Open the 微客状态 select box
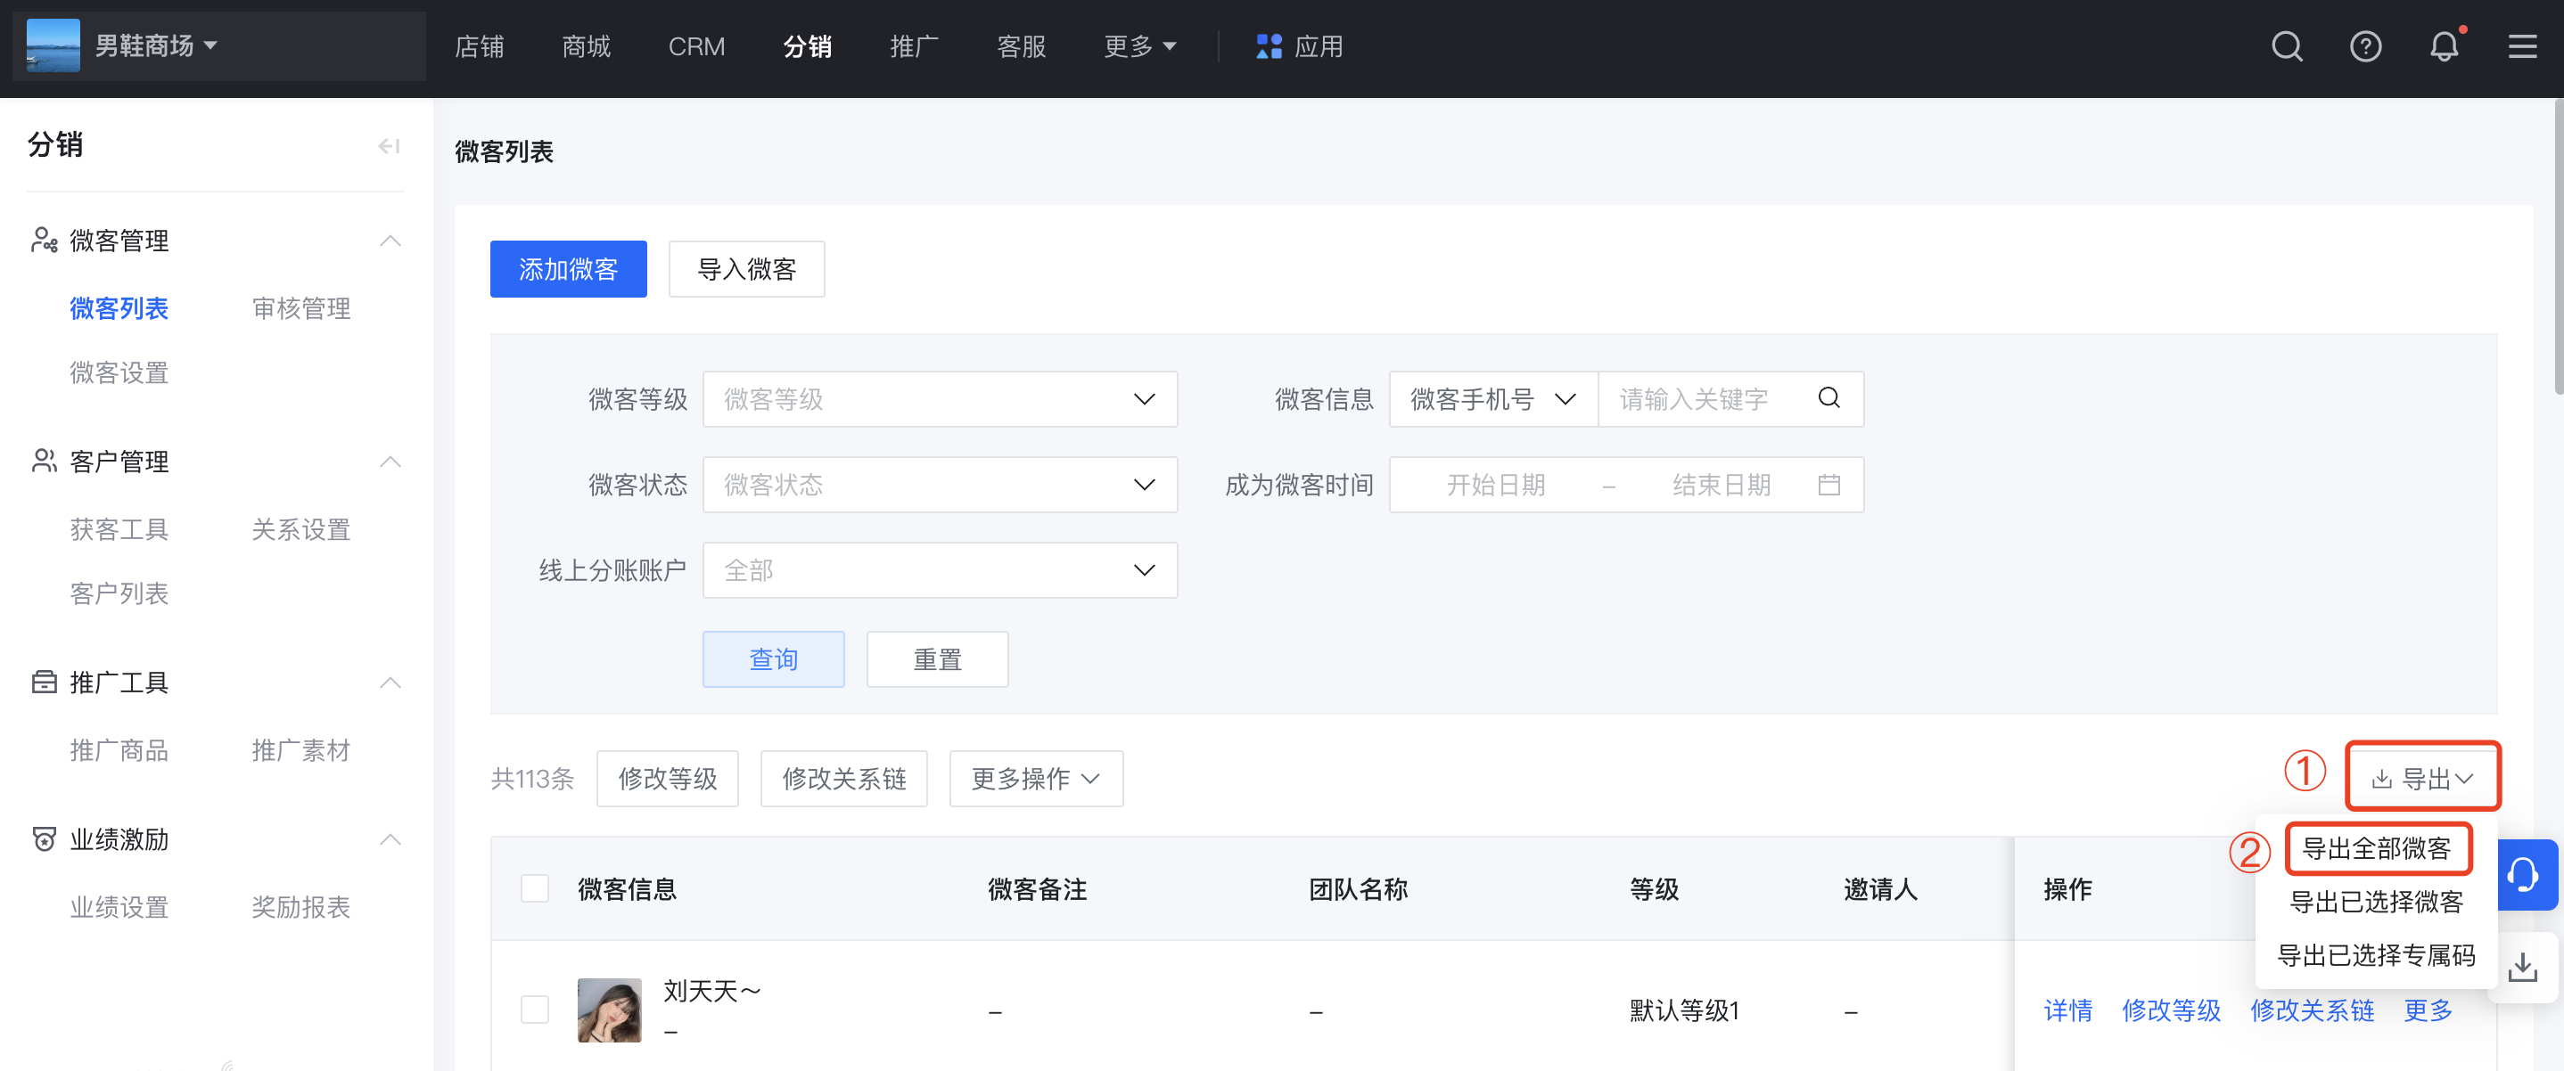Screen dimensions: 2564x1071 (x=940, y=485)
